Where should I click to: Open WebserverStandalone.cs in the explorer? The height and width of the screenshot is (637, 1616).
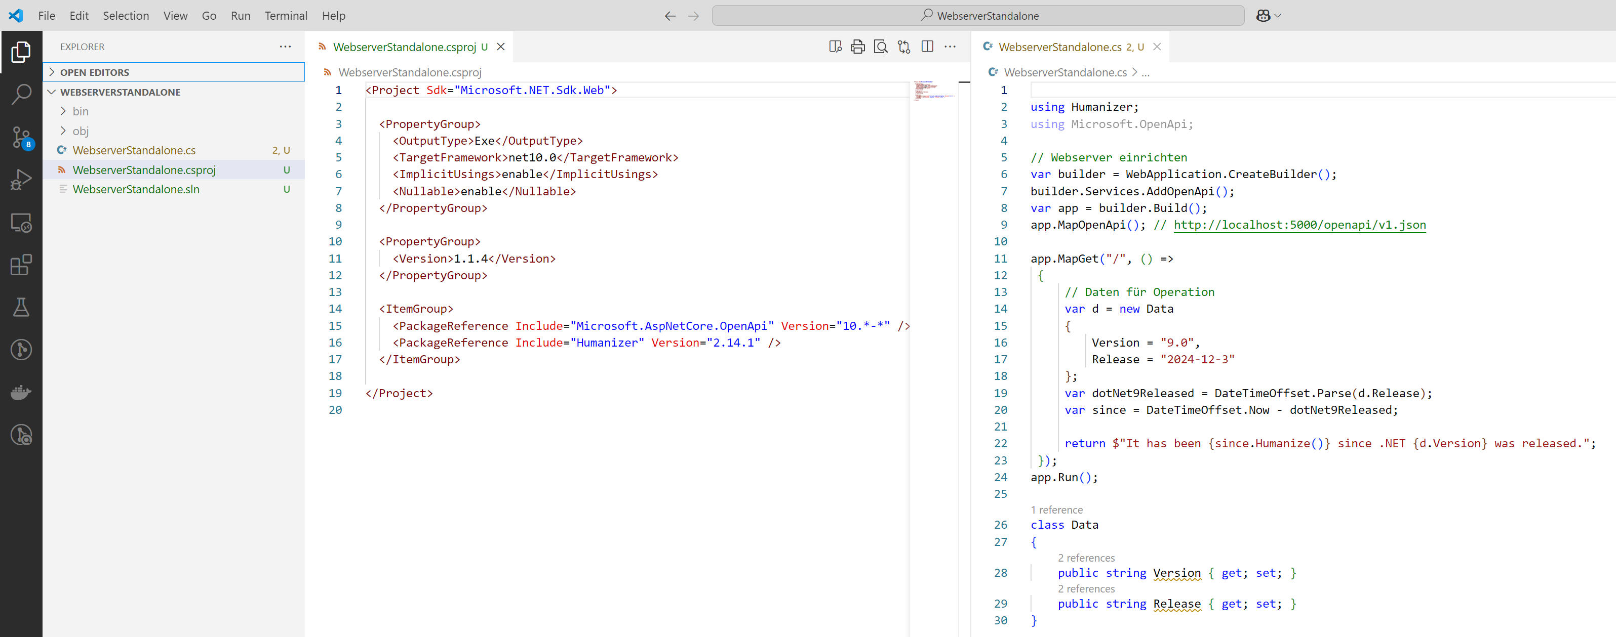tap(174, 150)
